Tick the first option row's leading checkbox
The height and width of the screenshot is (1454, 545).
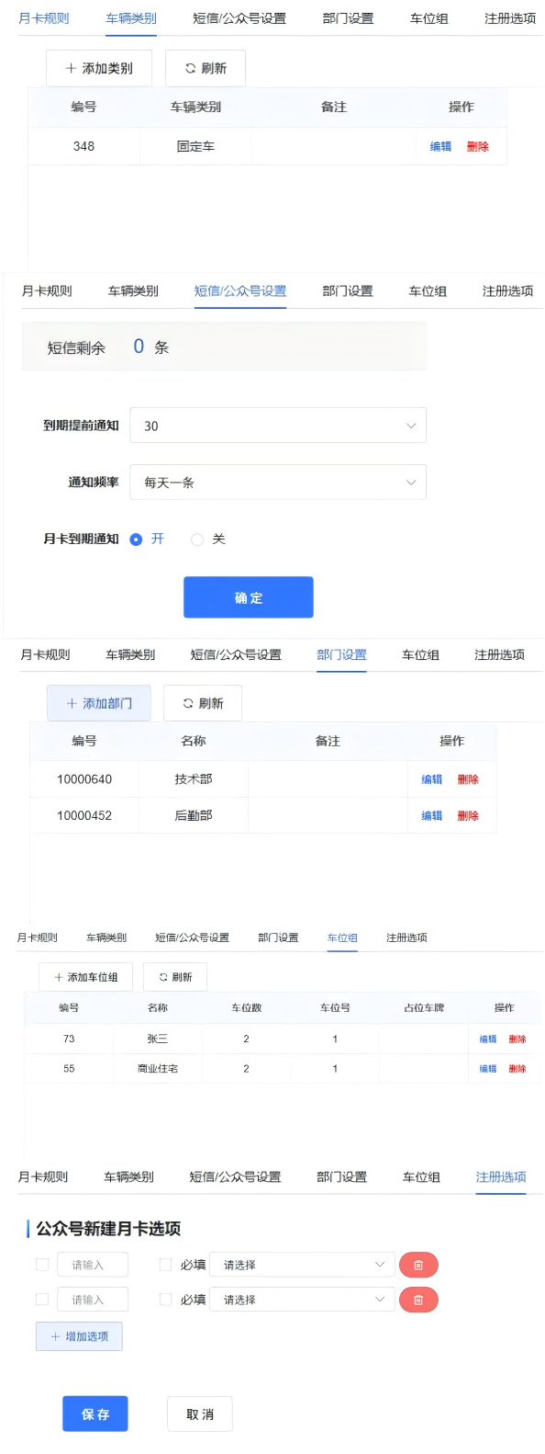[42, 1265]
